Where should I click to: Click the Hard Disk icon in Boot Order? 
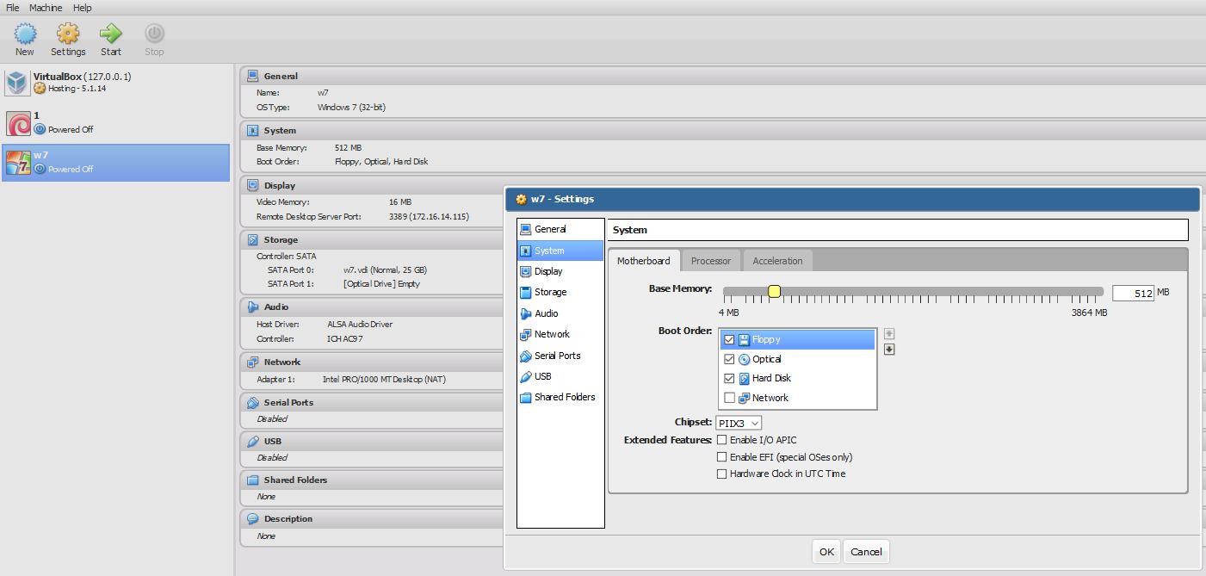tap(744, 378)
